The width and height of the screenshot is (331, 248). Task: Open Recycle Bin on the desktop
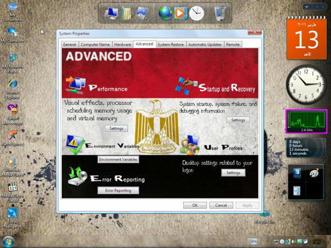pyautogui.click(x=265, y=217)
